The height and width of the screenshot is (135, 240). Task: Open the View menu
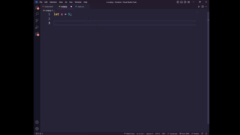pyautogui.click(x=61, y=2)
